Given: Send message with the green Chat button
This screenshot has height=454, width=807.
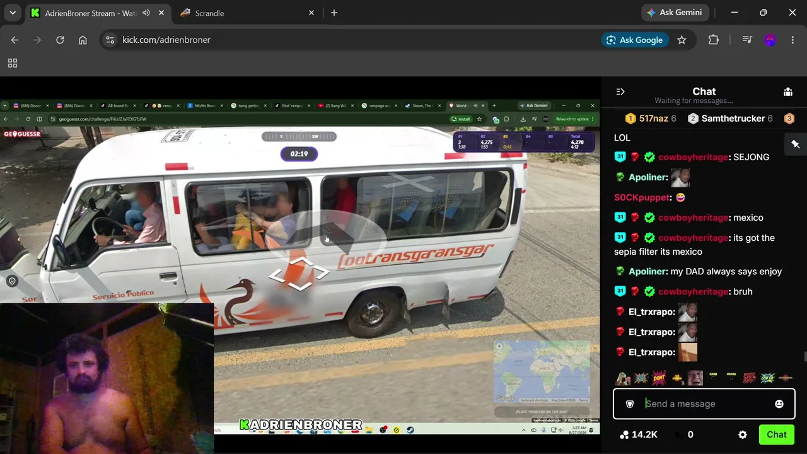Looking at the screenshot, I should pyautogui.click(x=776, y=434).
